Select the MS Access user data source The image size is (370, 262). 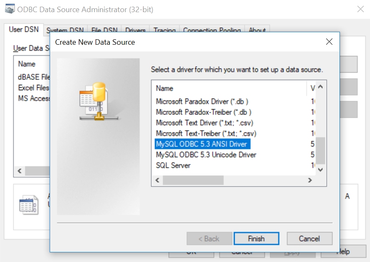34,98
